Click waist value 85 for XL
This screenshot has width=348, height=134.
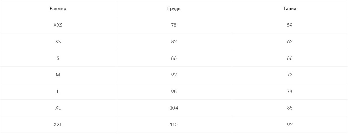[290, 108]
